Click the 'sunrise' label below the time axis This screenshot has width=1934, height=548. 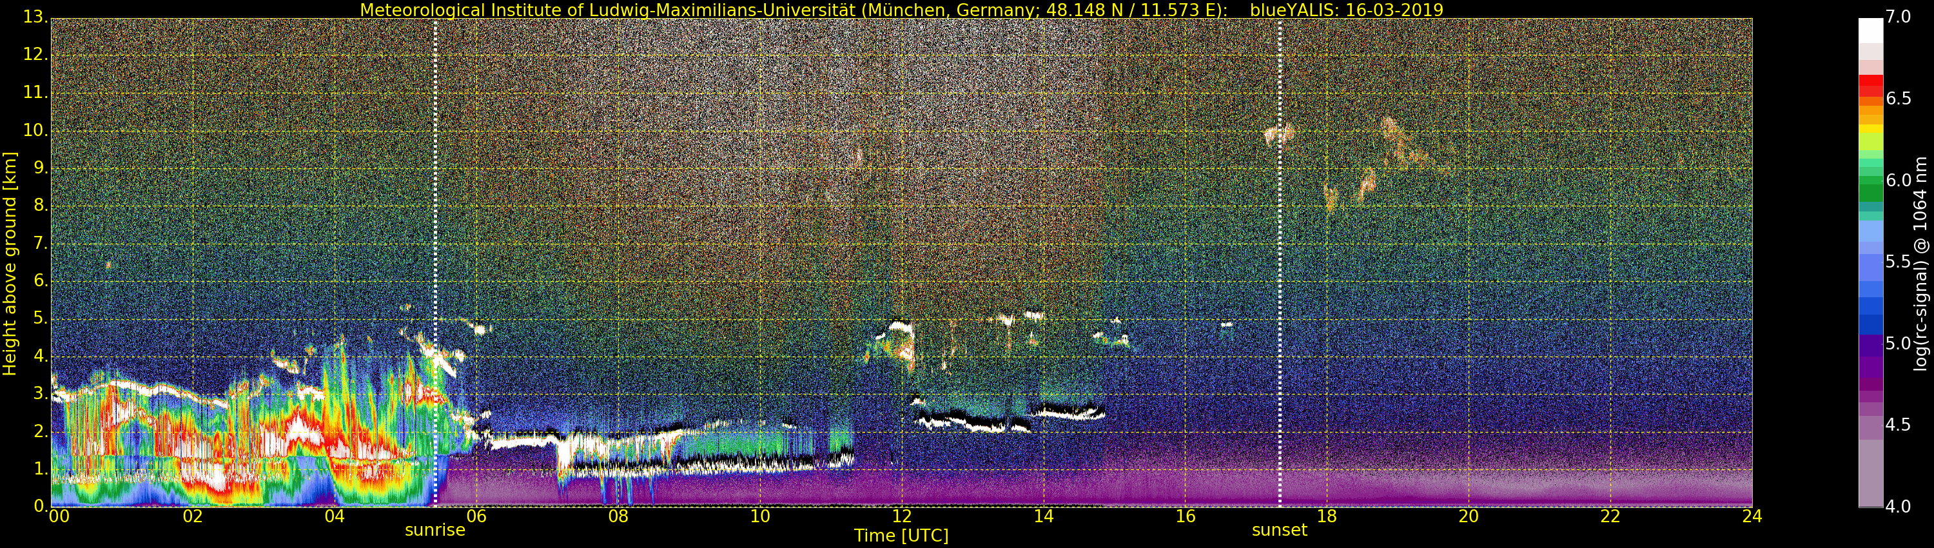435,530
